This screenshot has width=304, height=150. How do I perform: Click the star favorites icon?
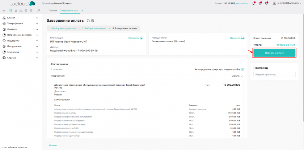coord(16,10)
